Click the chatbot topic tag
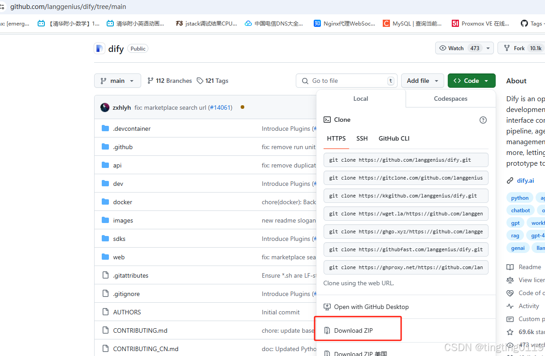545x356 pixels. point(520,210)
